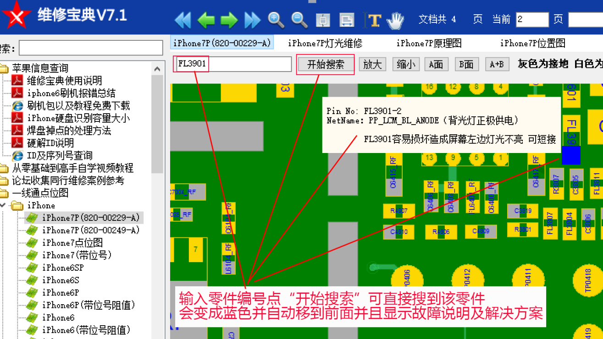603x339 pixels.
Task: Activate the hand pan tool
Action: pyautogui.click(x=395, y=20)
